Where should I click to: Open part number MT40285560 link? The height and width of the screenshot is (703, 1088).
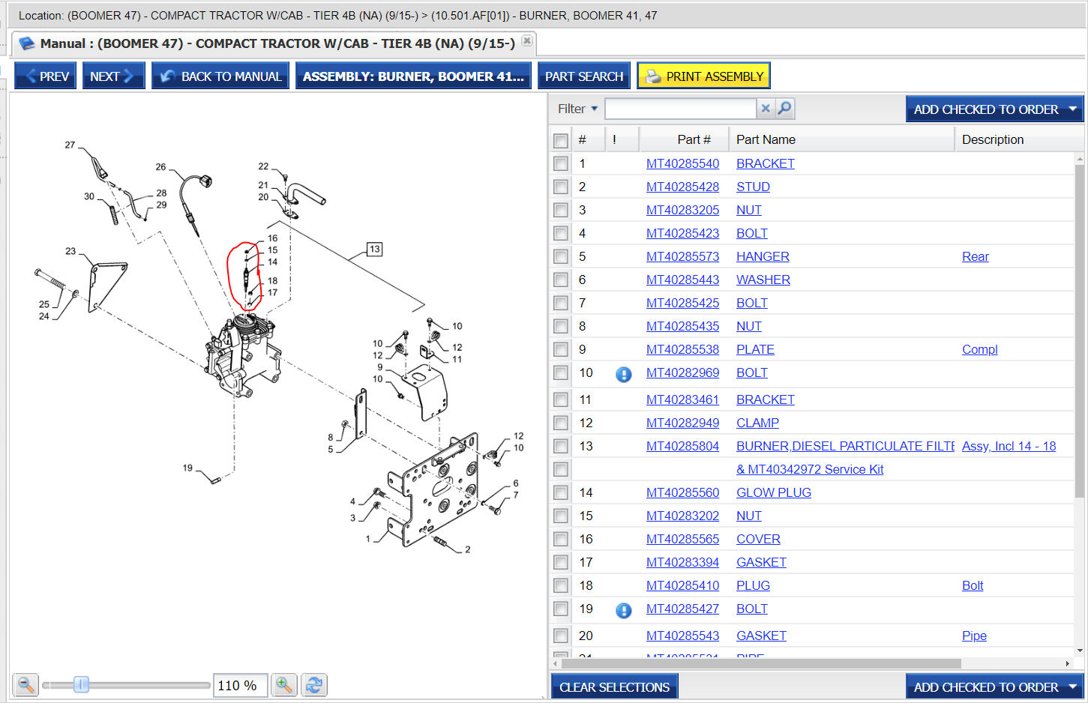pyautogui.click(x=682, y=493)
